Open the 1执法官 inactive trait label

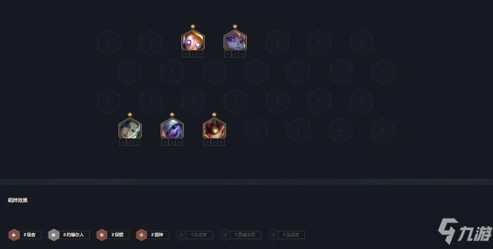pyautogui.click(x=199, y=235)
